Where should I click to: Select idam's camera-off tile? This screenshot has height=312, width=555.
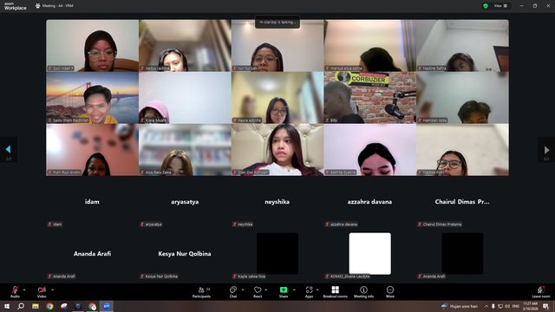pyautogui.click(x=93, y=202)
